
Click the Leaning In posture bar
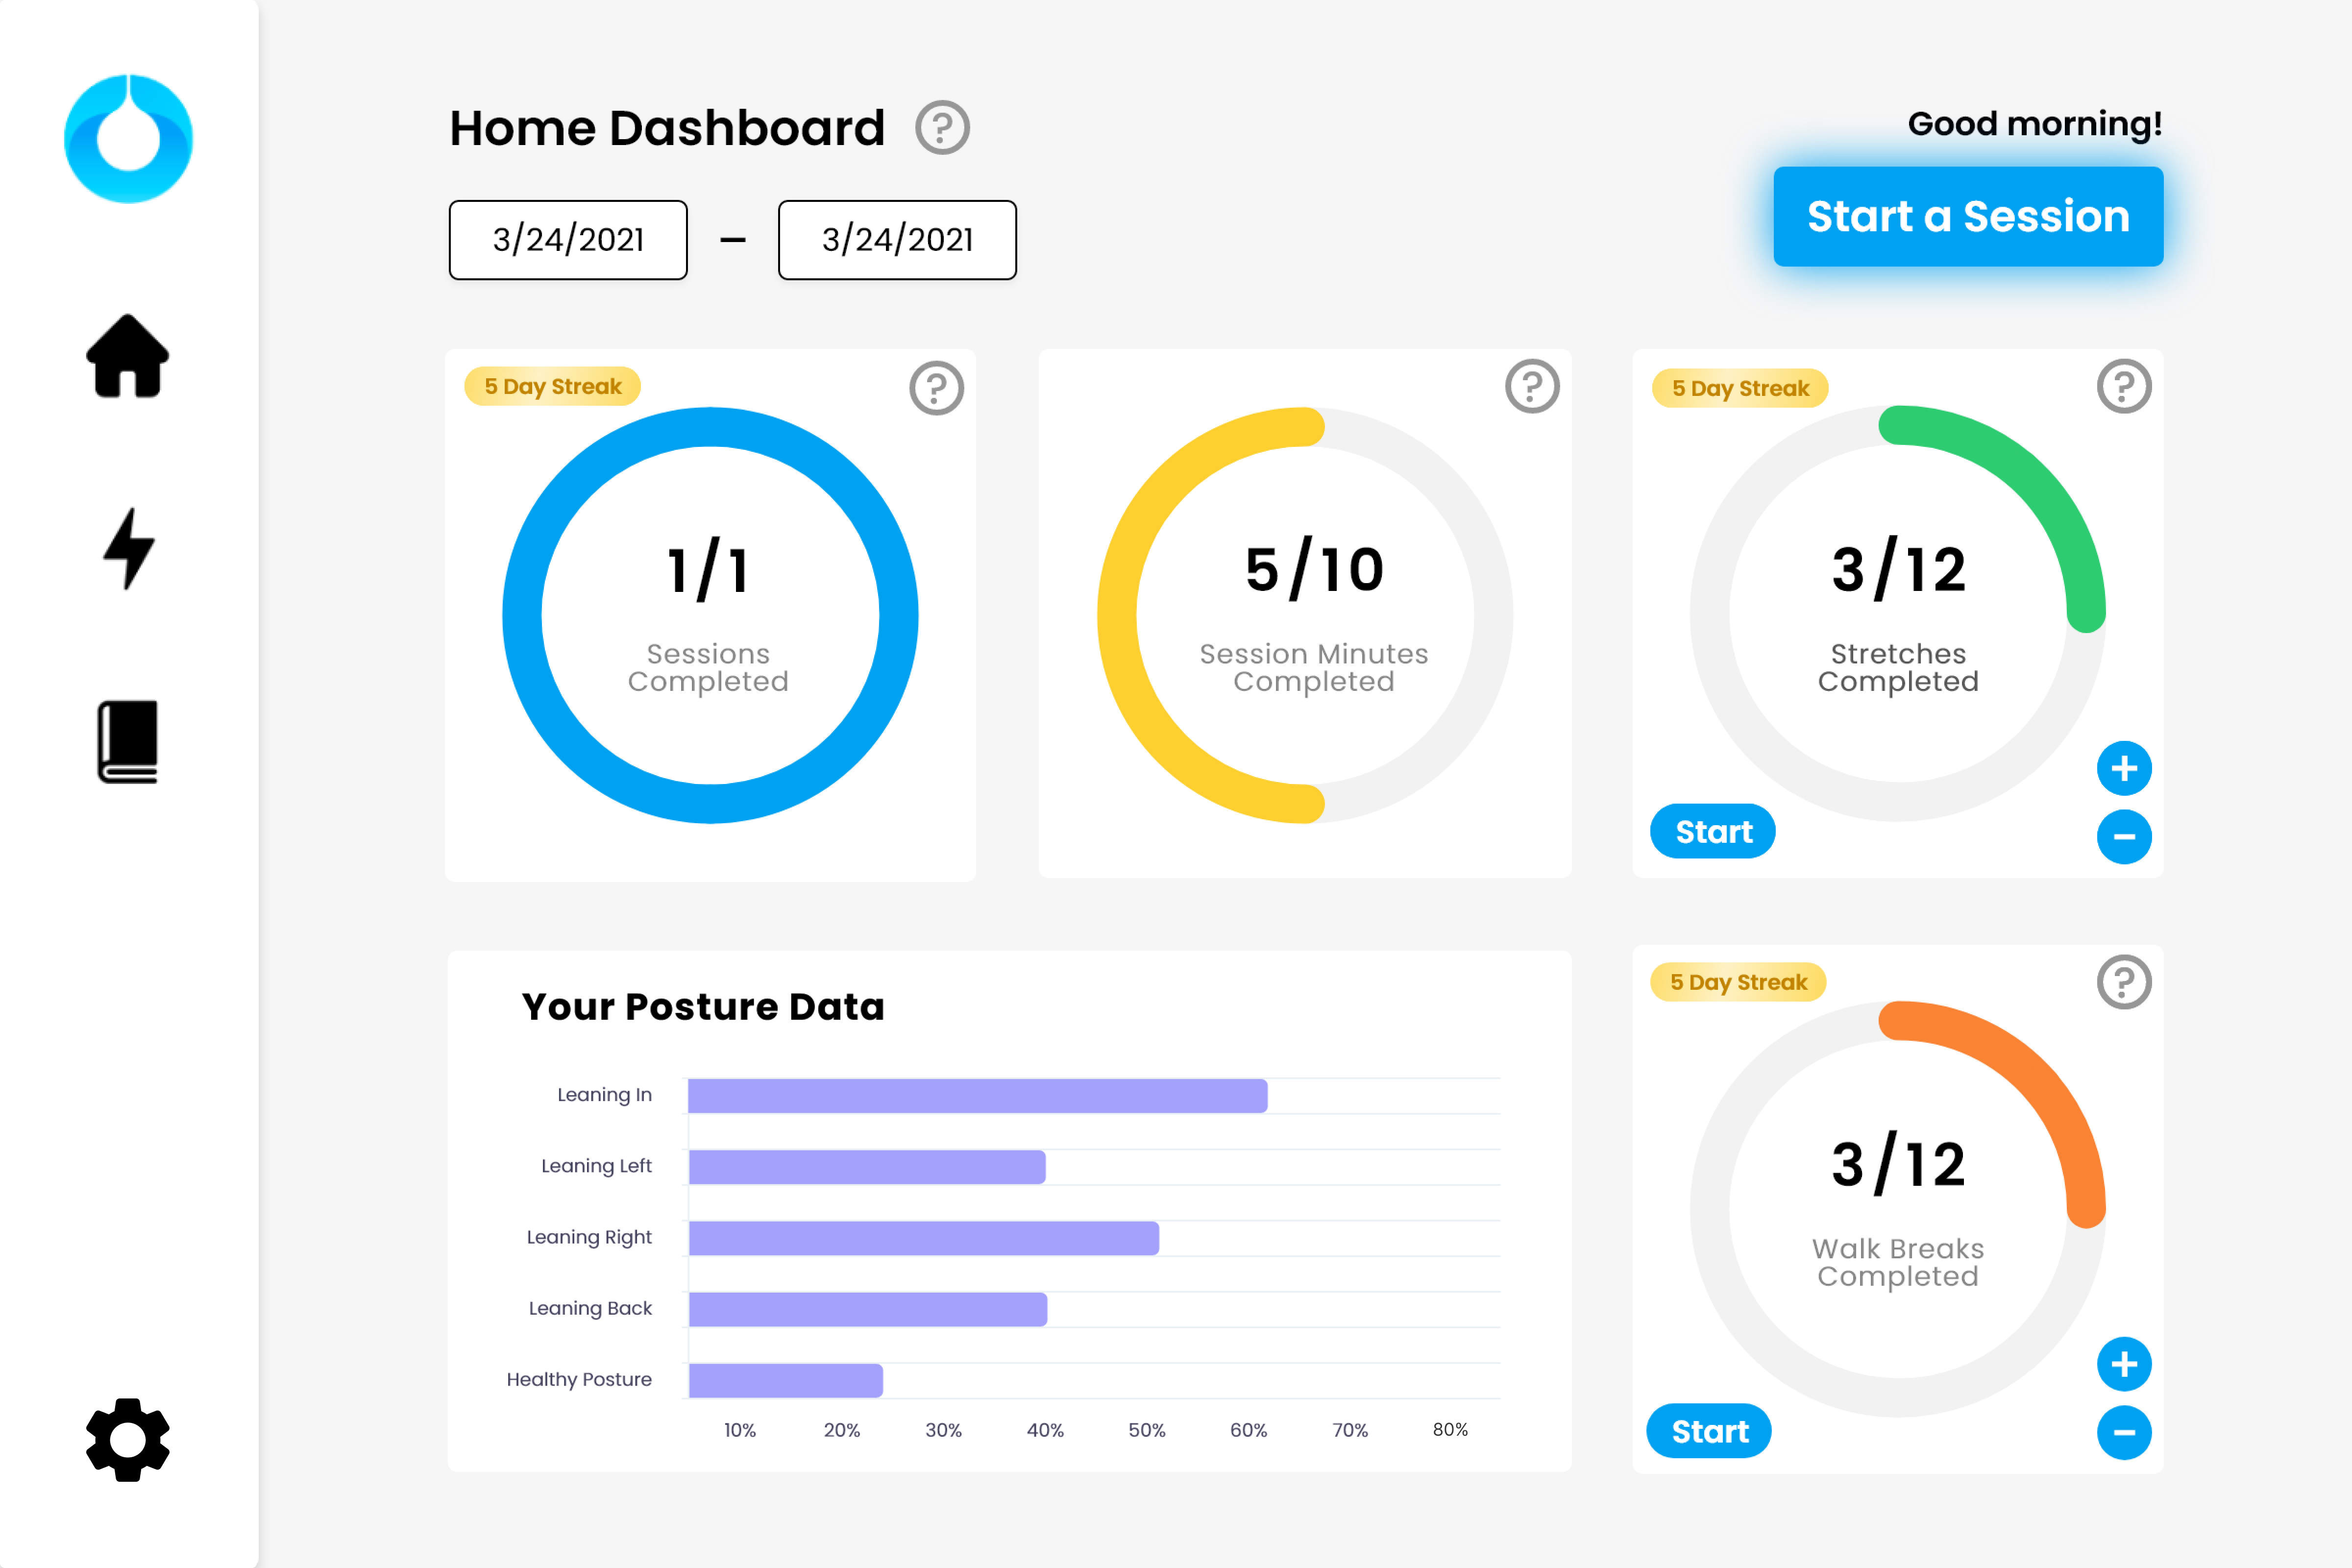(977, 1096)
